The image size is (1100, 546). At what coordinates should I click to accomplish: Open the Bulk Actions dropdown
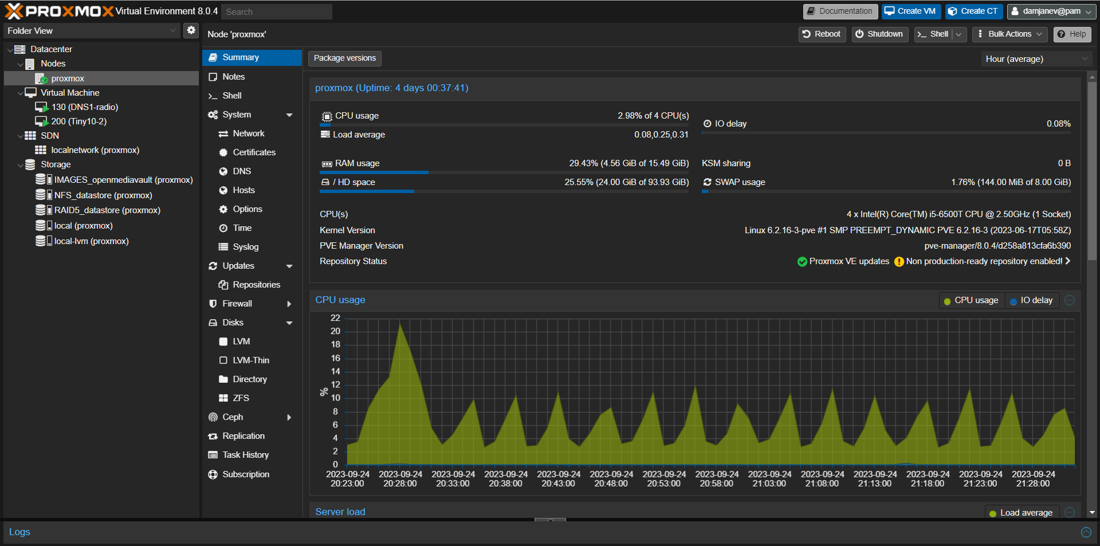click(x=1009, y=34)
